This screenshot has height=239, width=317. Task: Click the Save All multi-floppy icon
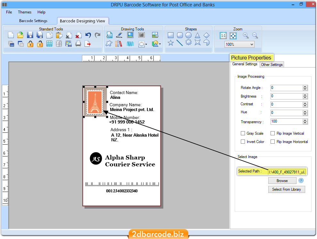coord(40,35)
